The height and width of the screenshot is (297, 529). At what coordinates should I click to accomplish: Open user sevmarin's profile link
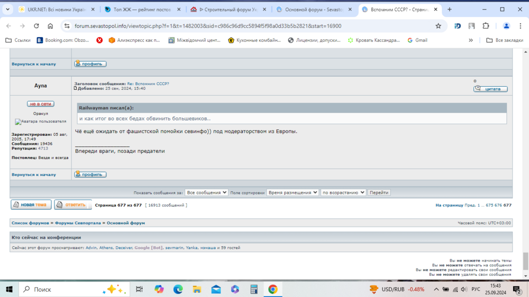point(175,247)
